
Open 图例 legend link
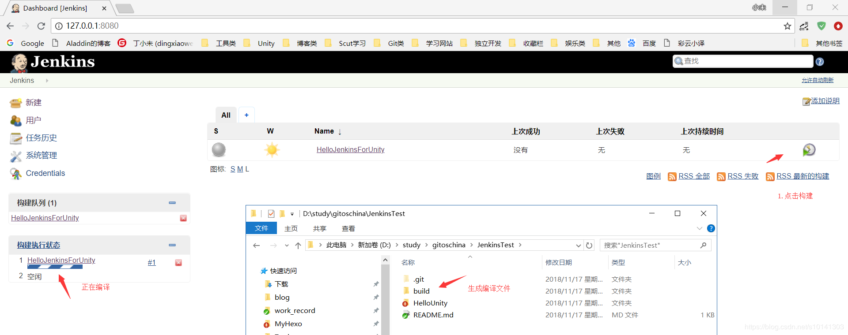point(653,176)
